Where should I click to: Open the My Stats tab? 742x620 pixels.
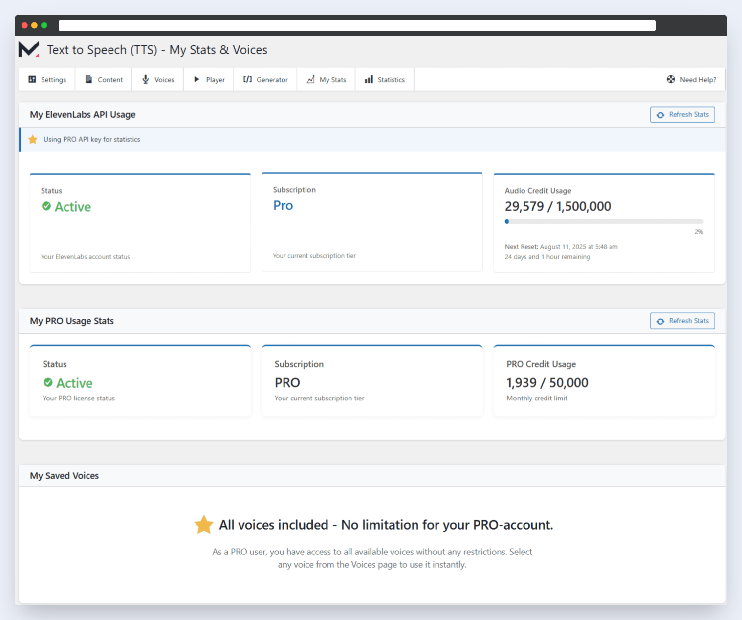click(326, 79)
